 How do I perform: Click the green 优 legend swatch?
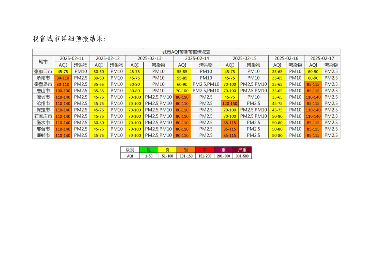click(x=149, y=150)
